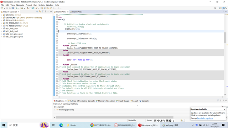Close the Updates Available popup

click(x=224, y=109)
